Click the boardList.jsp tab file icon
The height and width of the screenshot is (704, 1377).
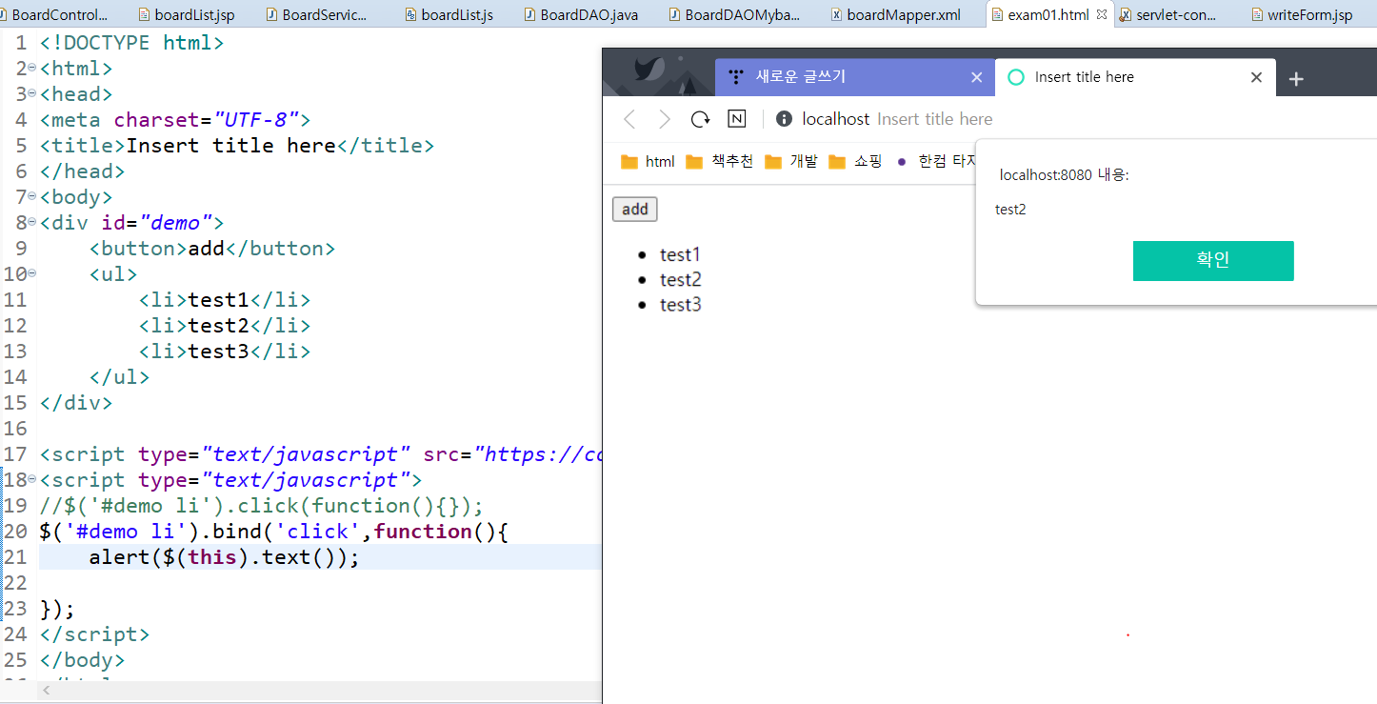(145, 15)
